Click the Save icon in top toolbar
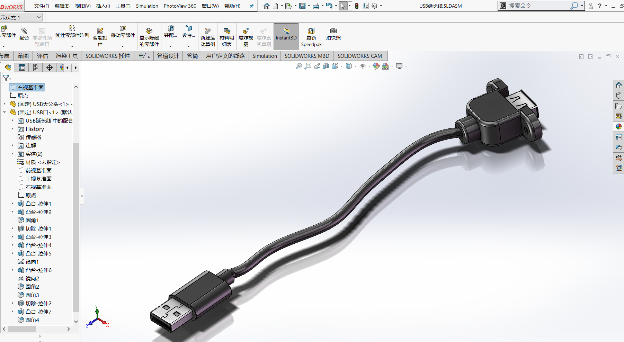 [302, 6]
